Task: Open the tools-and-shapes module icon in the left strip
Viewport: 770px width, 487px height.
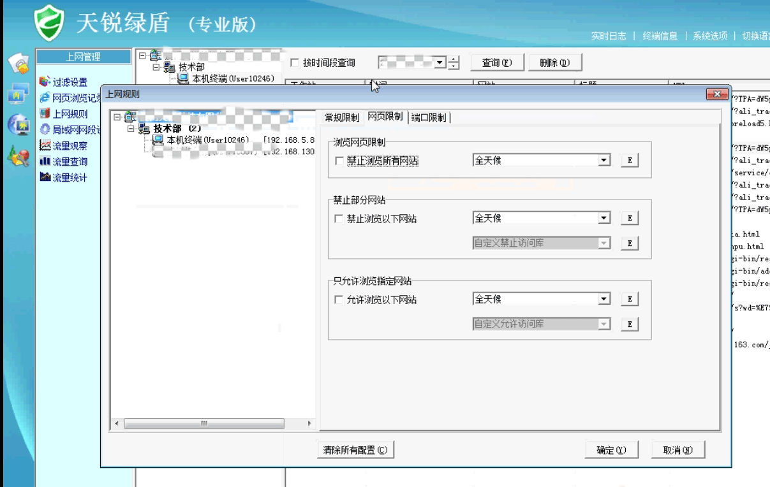Action: click(18, 156)
